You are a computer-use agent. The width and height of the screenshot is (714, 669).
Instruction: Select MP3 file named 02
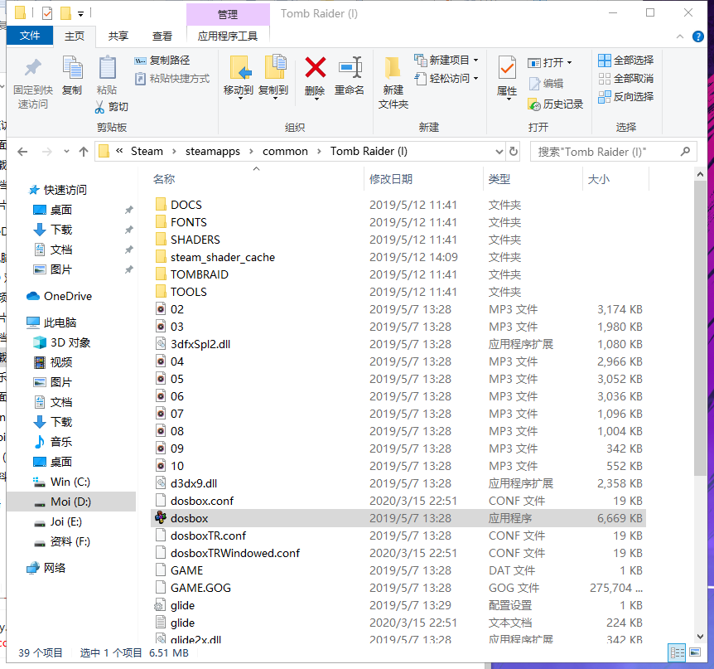[177, 309]
